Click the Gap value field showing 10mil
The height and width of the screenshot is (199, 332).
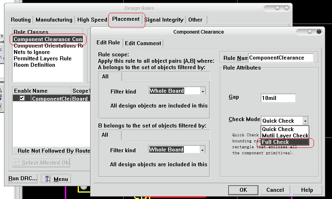(x=278, y=98)
